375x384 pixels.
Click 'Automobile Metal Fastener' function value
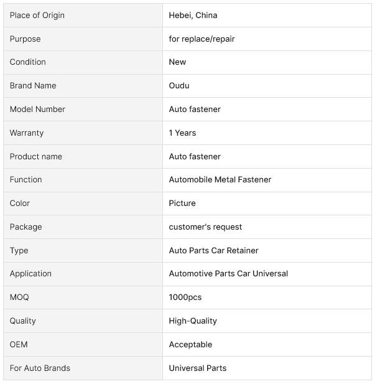tap(220, 179)
